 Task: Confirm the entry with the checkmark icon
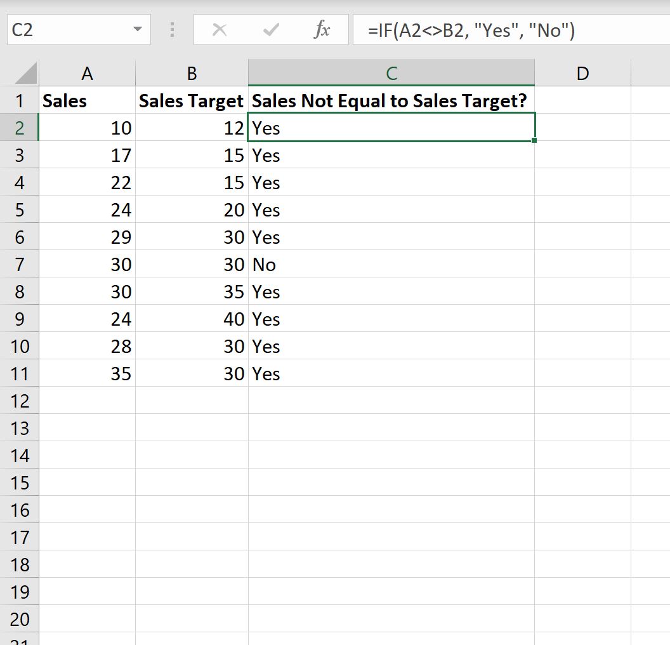tap(271, 29)
